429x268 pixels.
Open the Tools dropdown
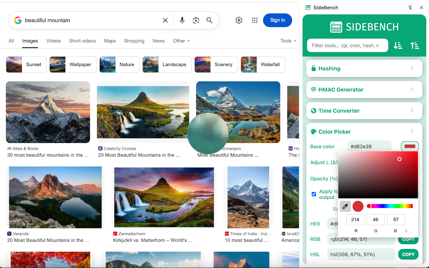coord(288,41)
